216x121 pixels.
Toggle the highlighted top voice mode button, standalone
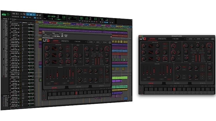[210, 74]
